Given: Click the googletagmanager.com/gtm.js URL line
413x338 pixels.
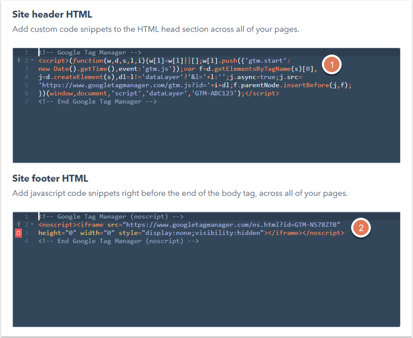Looking at the screenshot, I should click(195, 85).
